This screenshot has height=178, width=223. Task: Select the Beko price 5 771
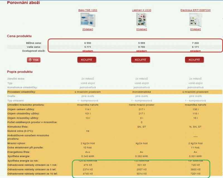(88, 47)
